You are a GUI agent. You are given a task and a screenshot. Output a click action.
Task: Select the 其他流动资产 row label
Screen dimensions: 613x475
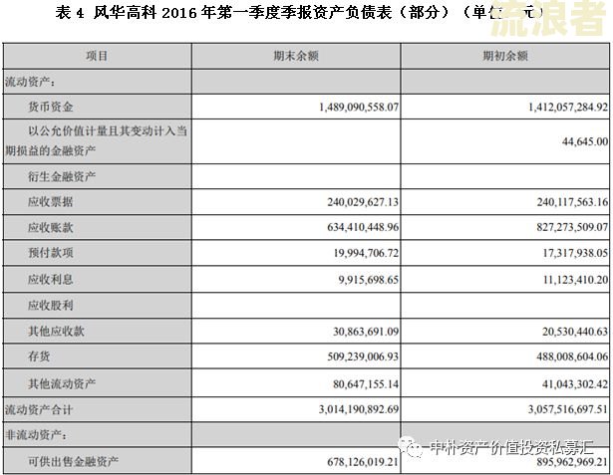click(62, 384)
